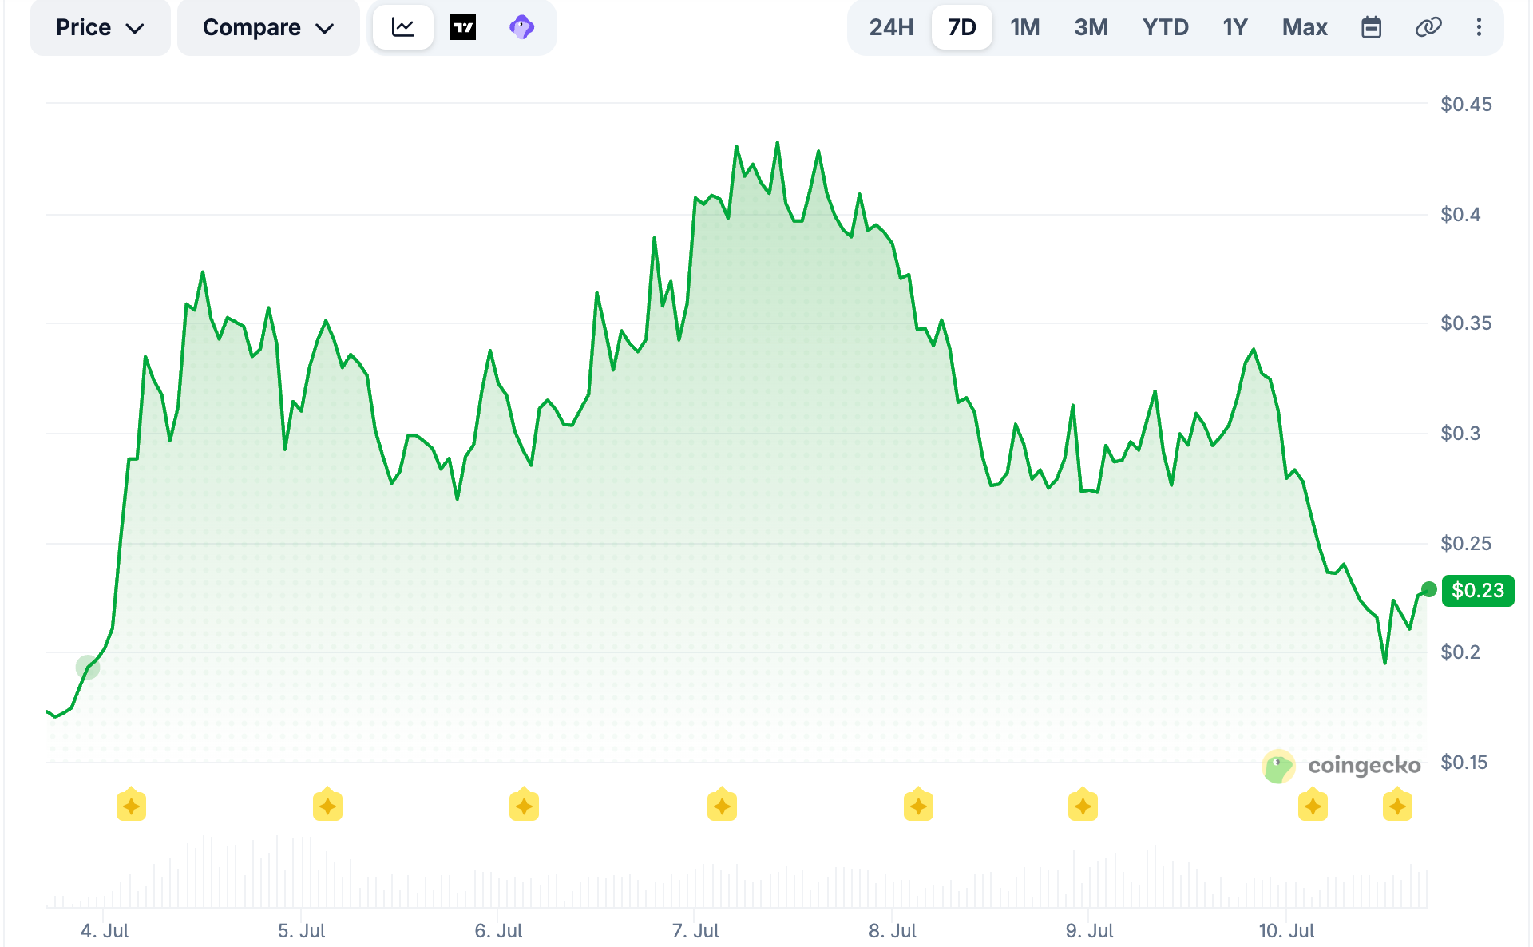Click the news marker near 7. Jul
This screenshot has width=1533, height=947.
click(722, 806)
